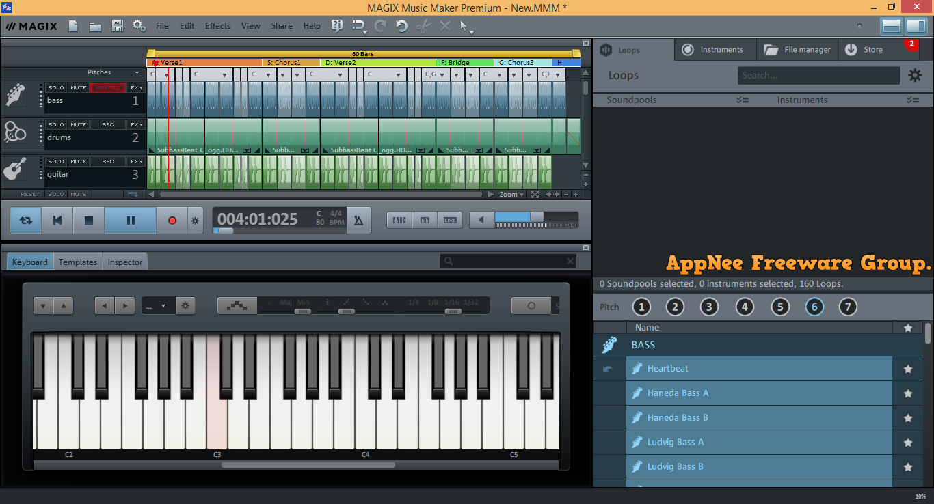Screen dimensions: 934x504
Task: Stop playback
Action: point(88,221)
